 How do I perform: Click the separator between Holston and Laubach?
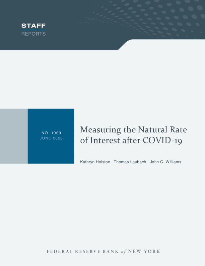pyautogui.click(x=112, y=162)
